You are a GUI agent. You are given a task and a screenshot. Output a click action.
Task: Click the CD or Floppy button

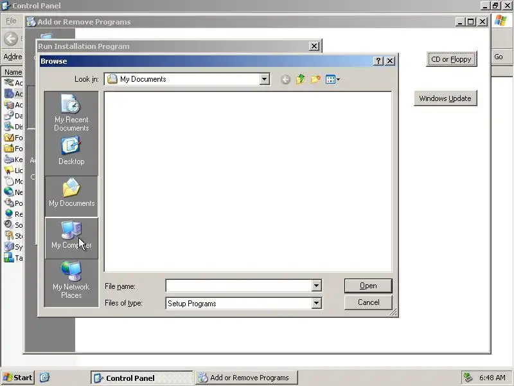pos(452,59)
